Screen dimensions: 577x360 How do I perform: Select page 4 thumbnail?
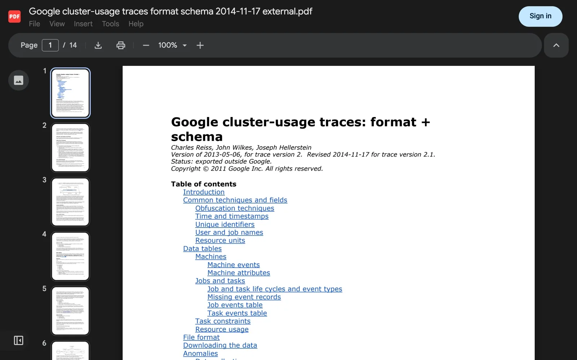(70, 256)
